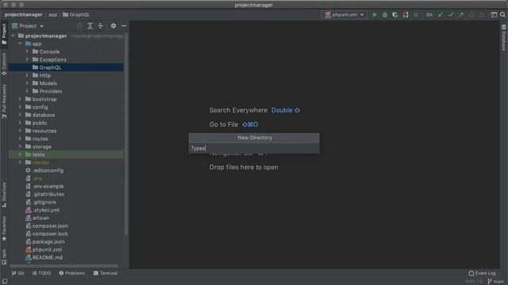Click the Project side tab
The width and height of the screenshot is (508, 285).
tap(4, 34)
